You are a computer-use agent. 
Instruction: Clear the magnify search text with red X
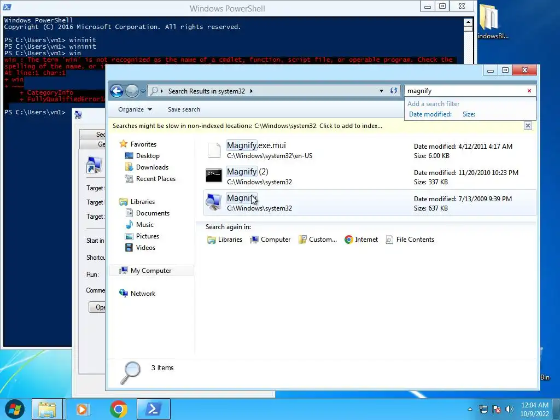click(529, 91)
